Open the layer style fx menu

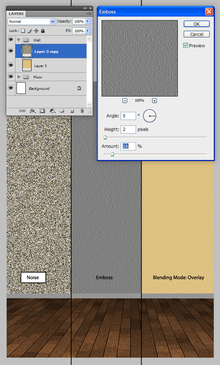pos(32,110)
